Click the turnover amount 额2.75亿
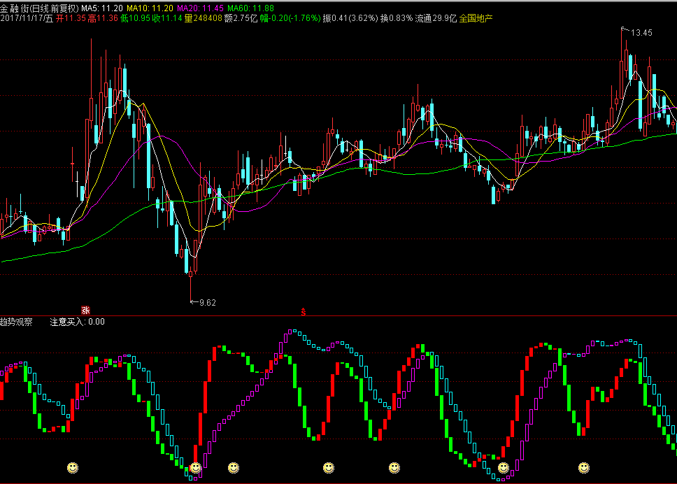Viewport: 677px width, 484px height. pyautogui.click(x=241, y=18)
